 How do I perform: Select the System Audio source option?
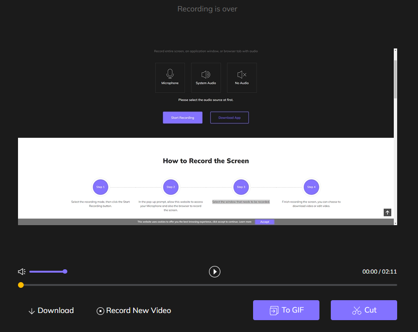click(x=206, y=77)
